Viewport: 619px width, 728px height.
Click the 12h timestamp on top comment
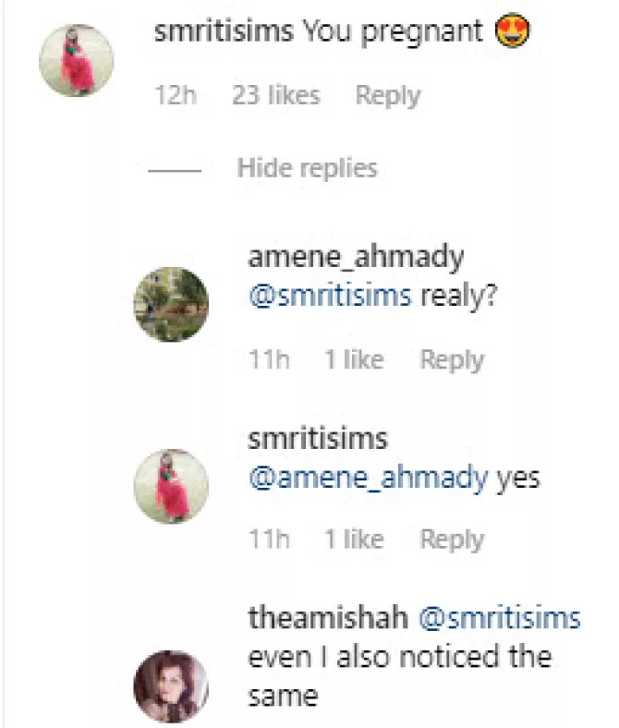[x=175, y=96]
